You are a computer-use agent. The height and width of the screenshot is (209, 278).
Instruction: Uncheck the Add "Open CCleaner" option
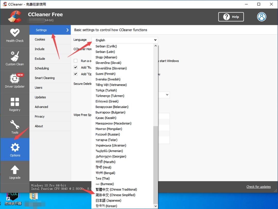tap(75, 74)
